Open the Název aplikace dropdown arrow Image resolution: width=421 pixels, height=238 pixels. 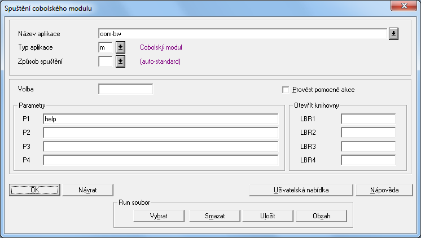click(394, 34)
